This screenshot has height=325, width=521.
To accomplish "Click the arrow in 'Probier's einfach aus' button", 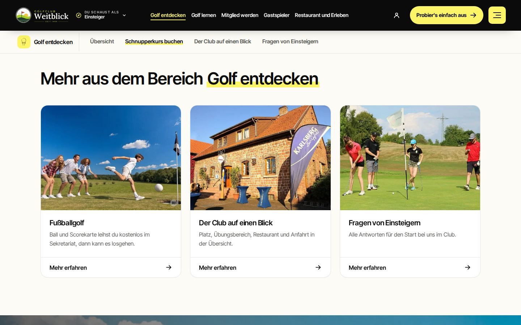I will [473, 15].
